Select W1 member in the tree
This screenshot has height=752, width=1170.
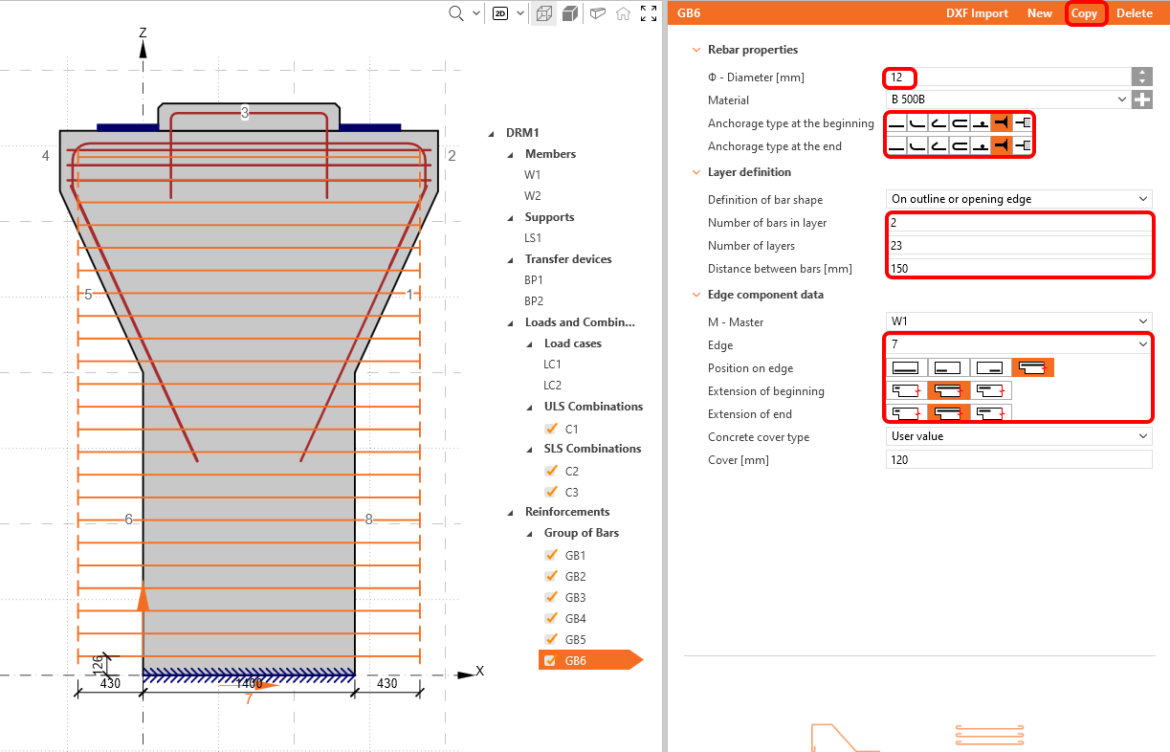[532, 175]
